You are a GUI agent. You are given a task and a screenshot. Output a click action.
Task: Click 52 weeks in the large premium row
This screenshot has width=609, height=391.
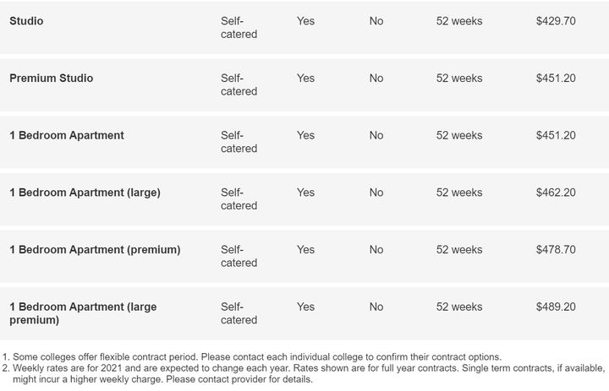pos(459,307)
